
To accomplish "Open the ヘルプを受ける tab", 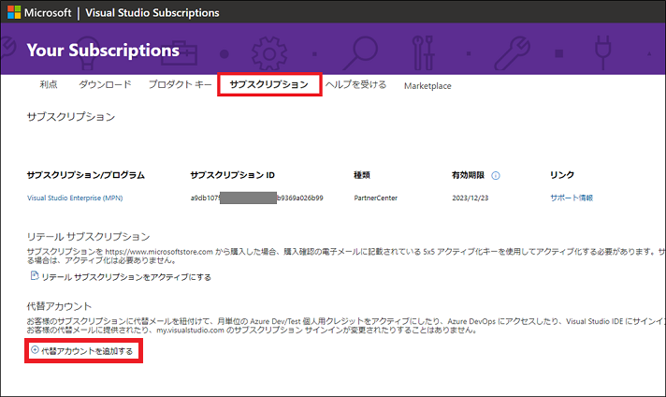I will 356,84.
